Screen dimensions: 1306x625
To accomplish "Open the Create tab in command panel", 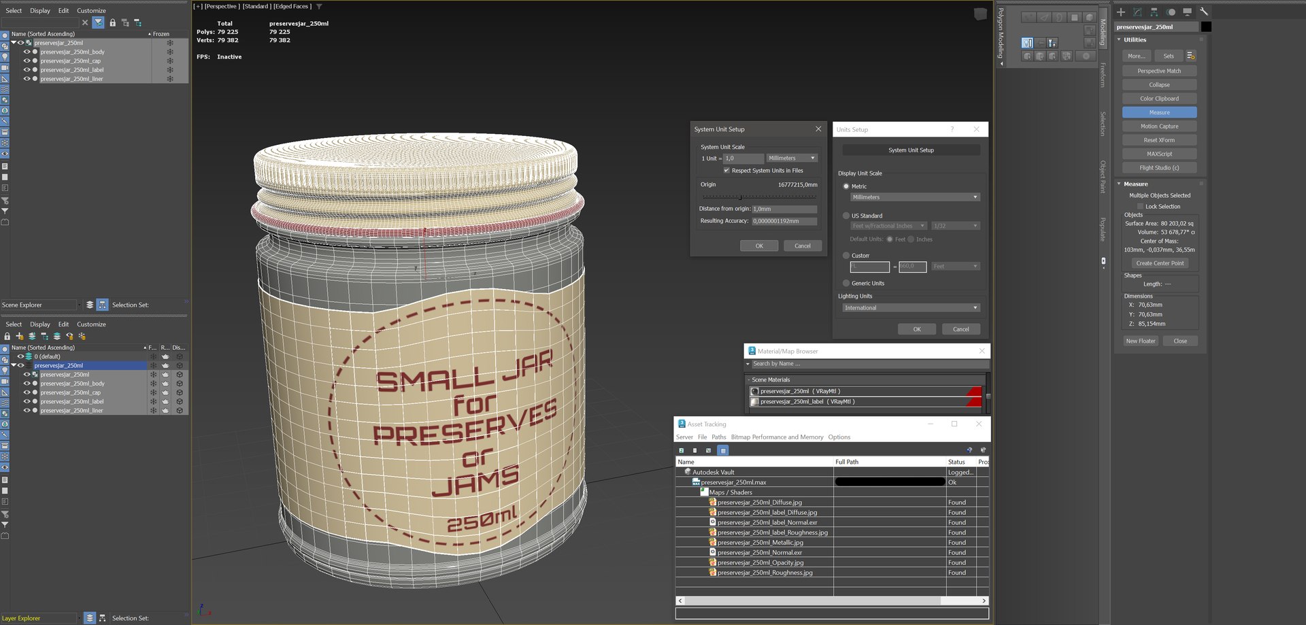I will 1121,12.
